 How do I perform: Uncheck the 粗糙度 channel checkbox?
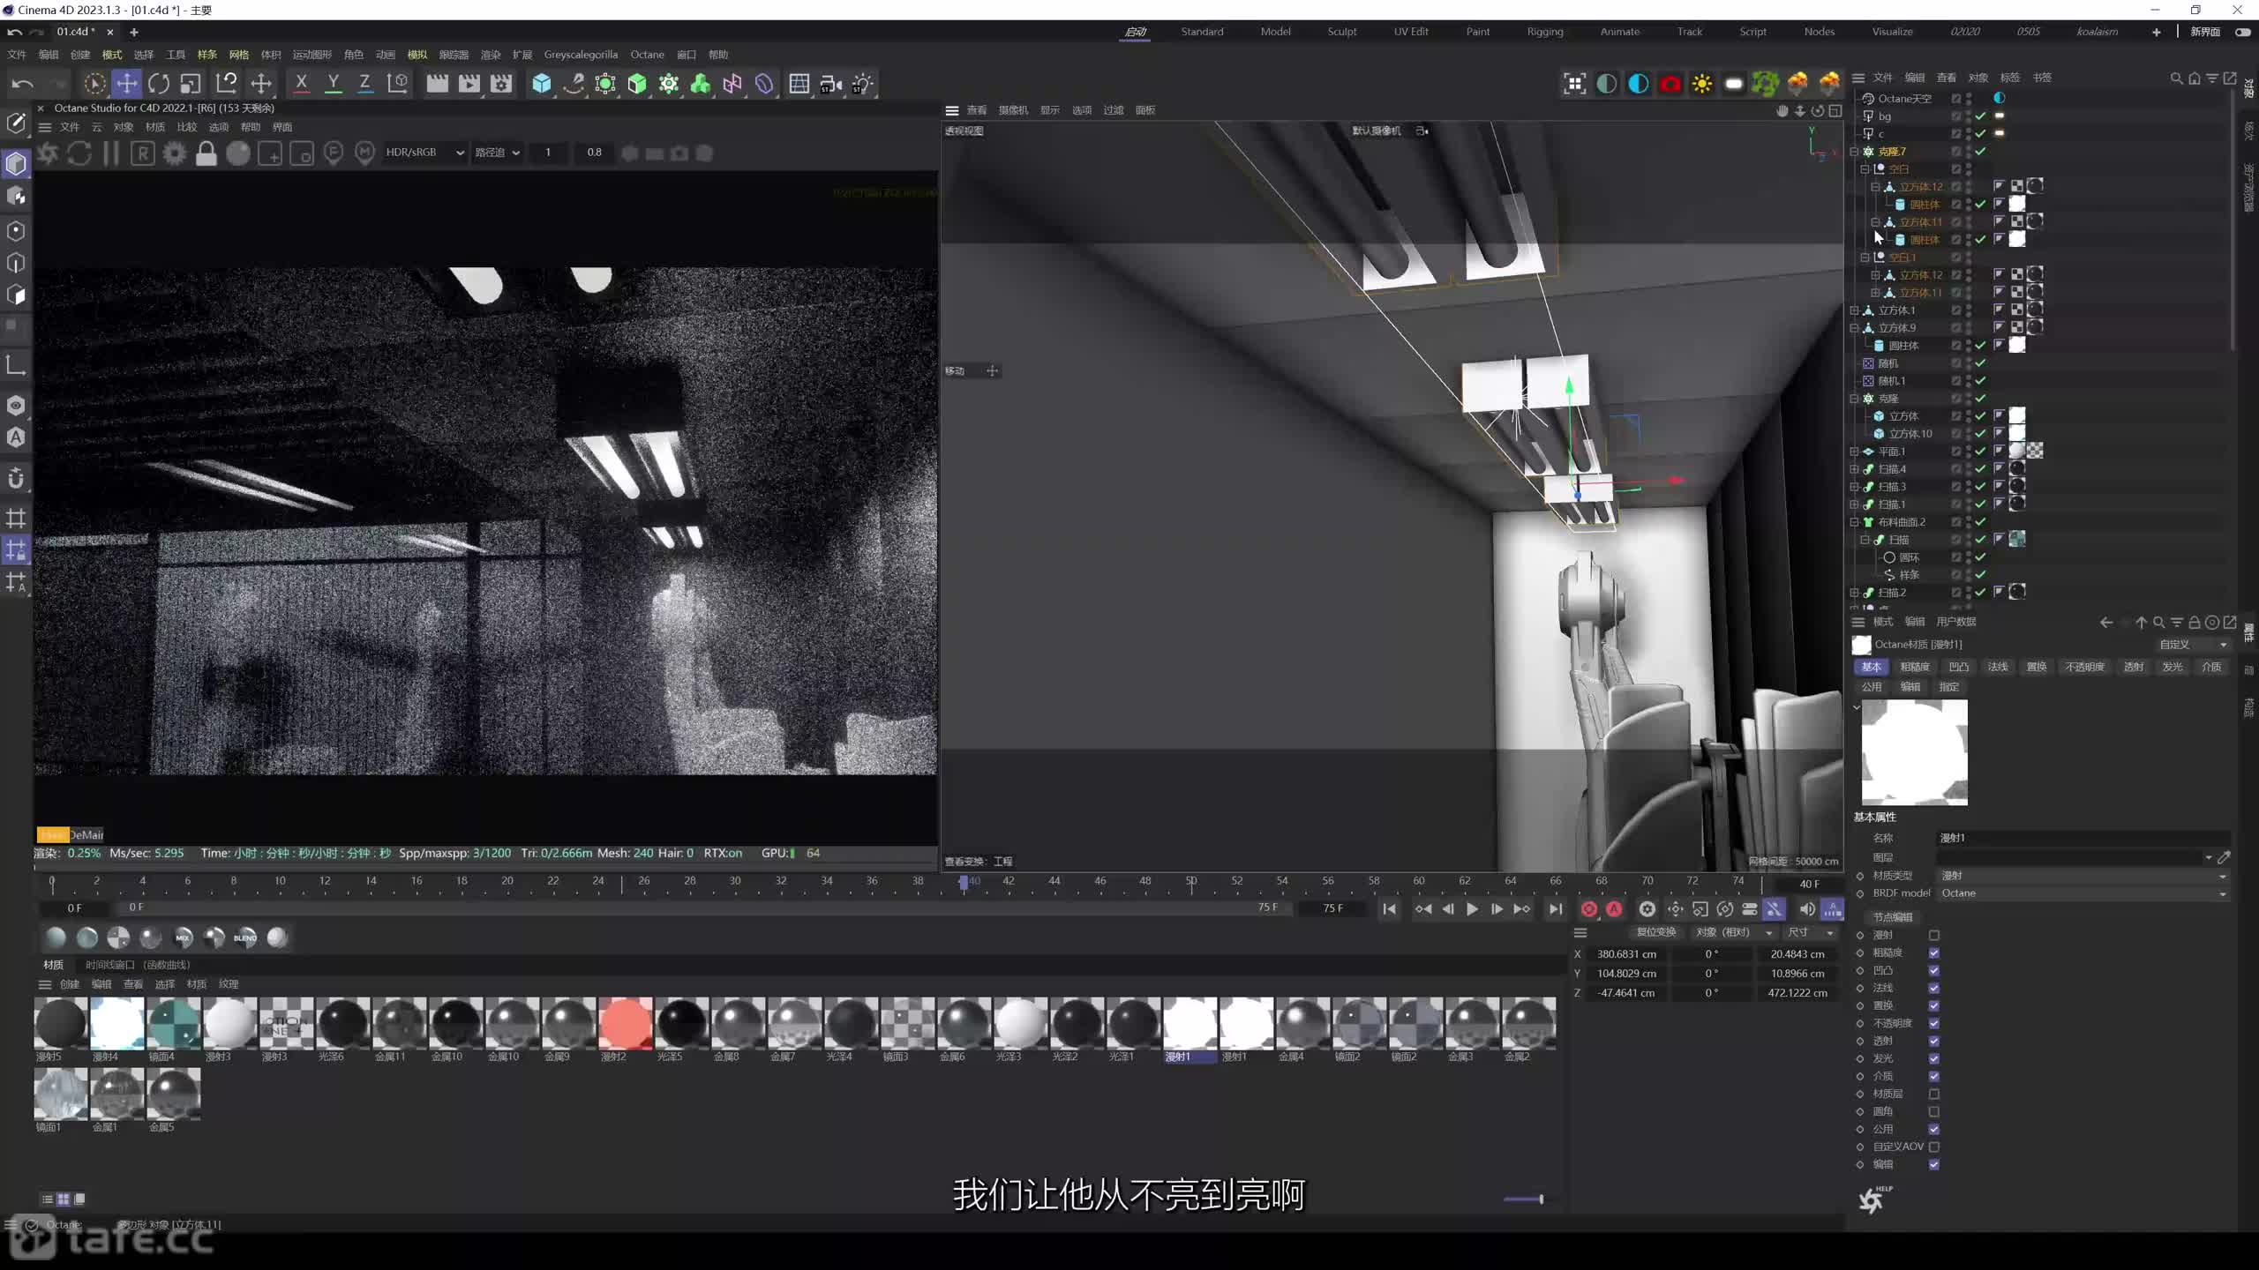pyautogui.click(x=1934, y=953)
